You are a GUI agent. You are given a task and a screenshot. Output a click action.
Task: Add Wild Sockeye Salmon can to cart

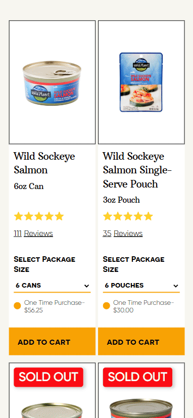52,341
